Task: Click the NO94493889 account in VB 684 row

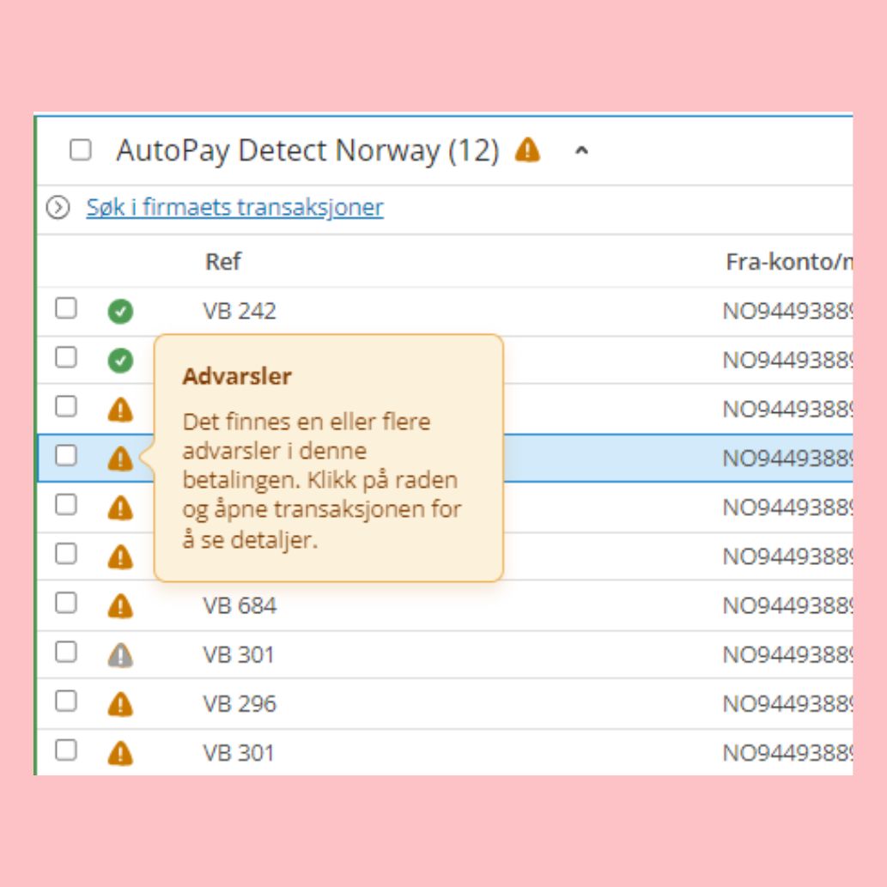Action: [788, 606]
